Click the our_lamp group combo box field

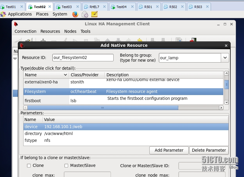click(x=190, y=58)
